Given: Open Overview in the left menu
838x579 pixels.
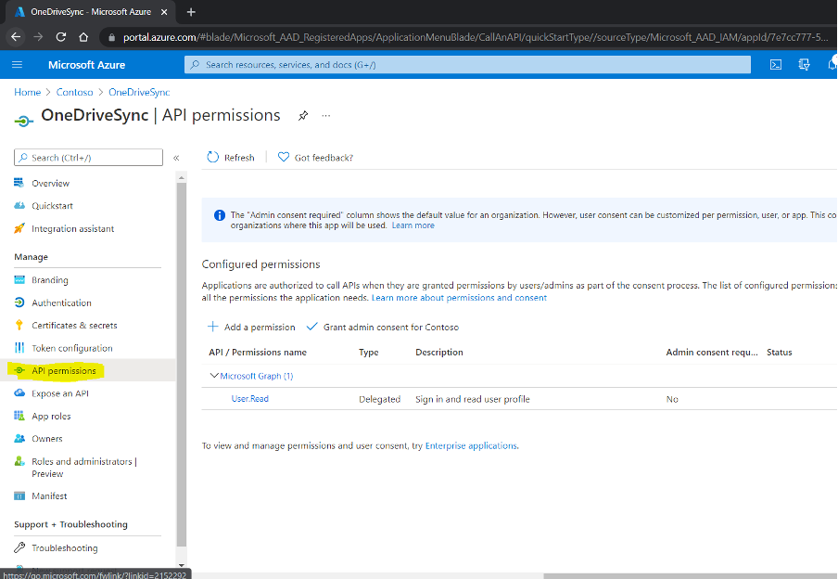Looking at the screenshot, I should (x=50, y=183).
